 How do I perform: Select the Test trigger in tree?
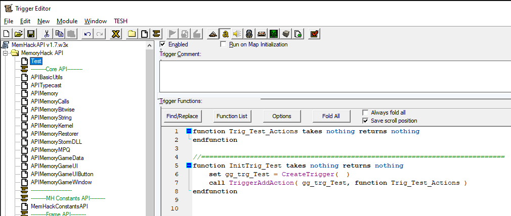tap(36, 61)
